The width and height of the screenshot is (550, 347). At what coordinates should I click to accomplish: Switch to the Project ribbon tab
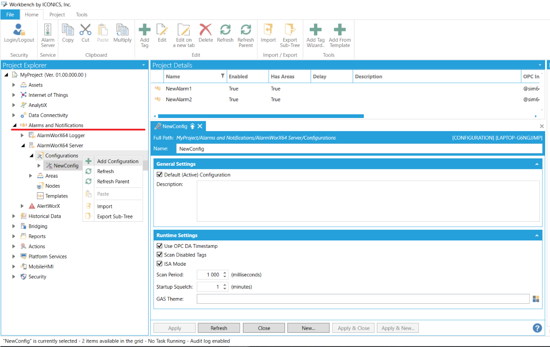coord(57,14)
